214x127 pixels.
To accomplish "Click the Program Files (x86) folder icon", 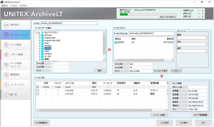I will [x=43, y=41].
